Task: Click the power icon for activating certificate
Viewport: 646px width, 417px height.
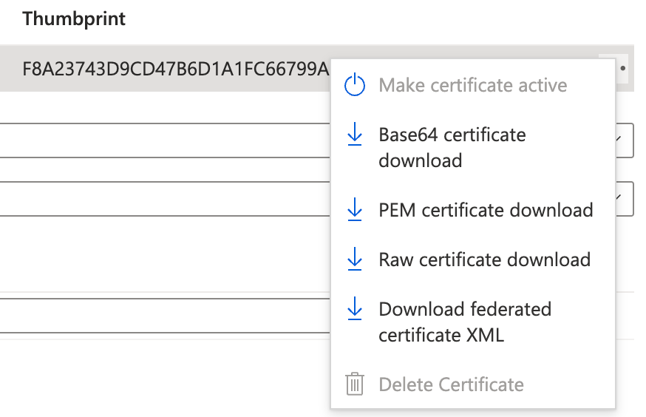Action: click(x=354, y=84)
